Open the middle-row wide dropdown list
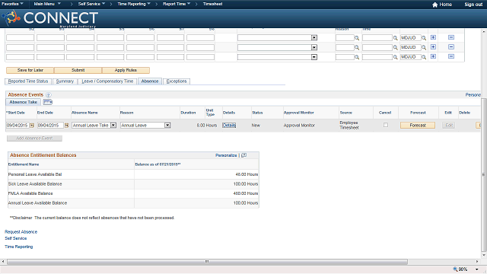Viewport: 487px width, 274px height. [x=314, y=47]
